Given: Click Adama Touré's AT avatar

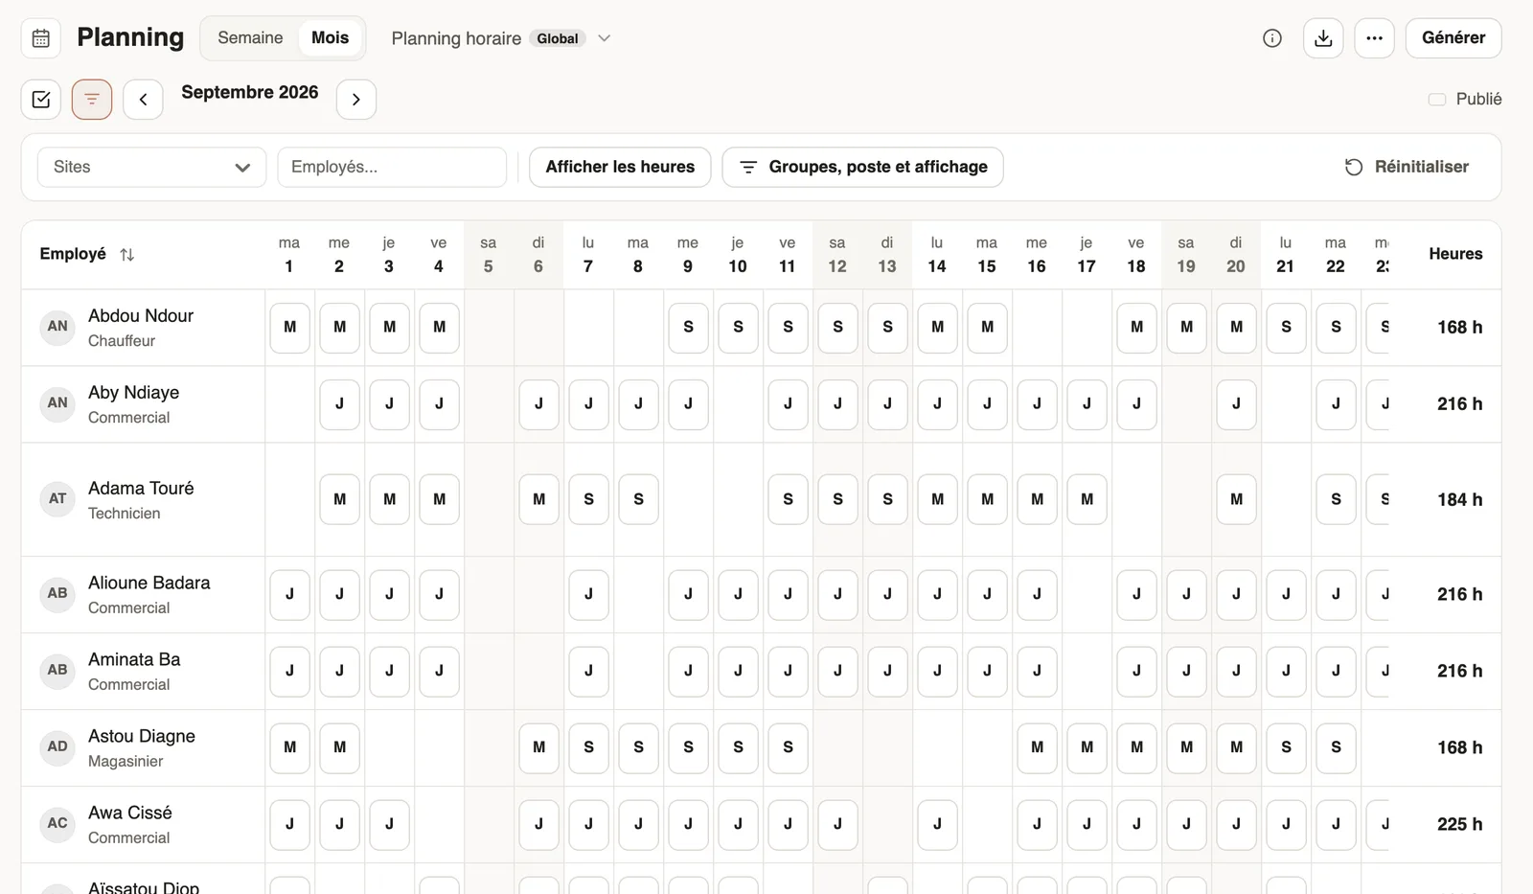Looking at the screenshot, I should [57, 499].
